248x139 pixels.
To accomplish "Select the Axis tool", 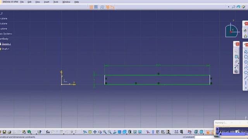I will coord(246,83).
